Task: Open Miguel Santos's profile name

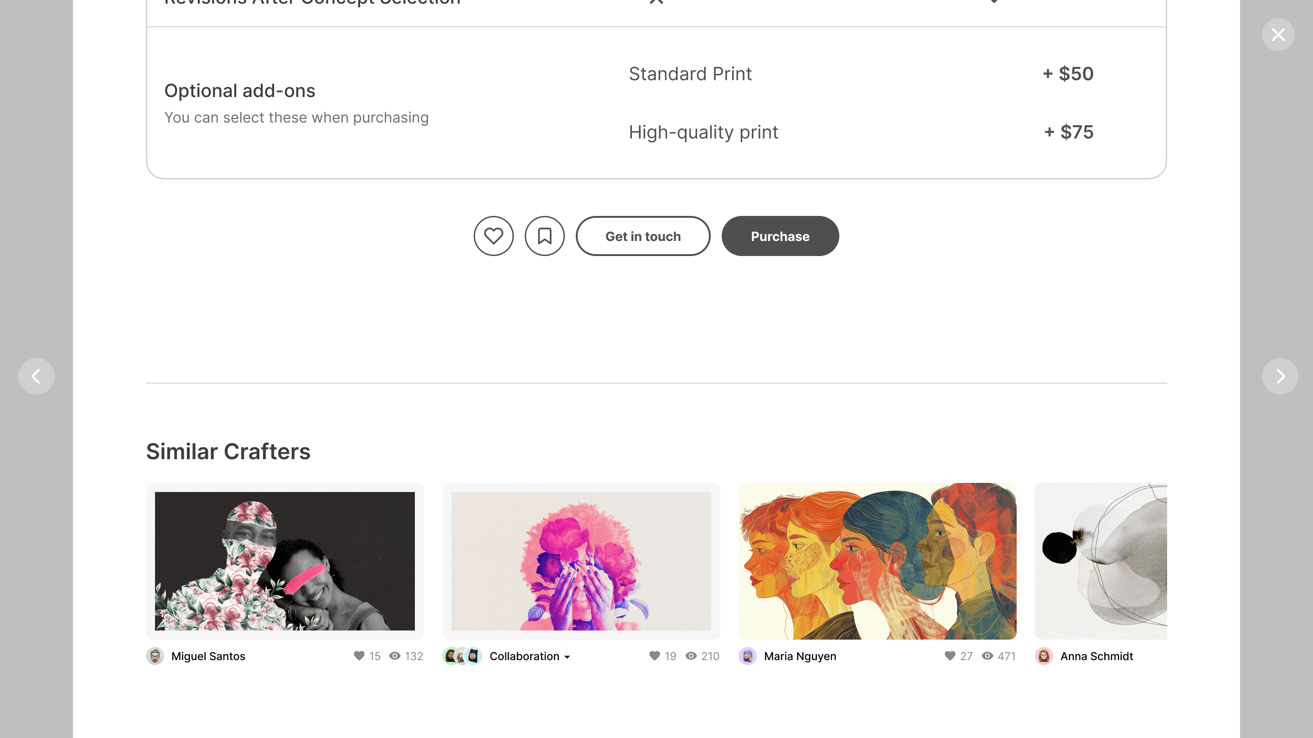Action: point(208,656)
